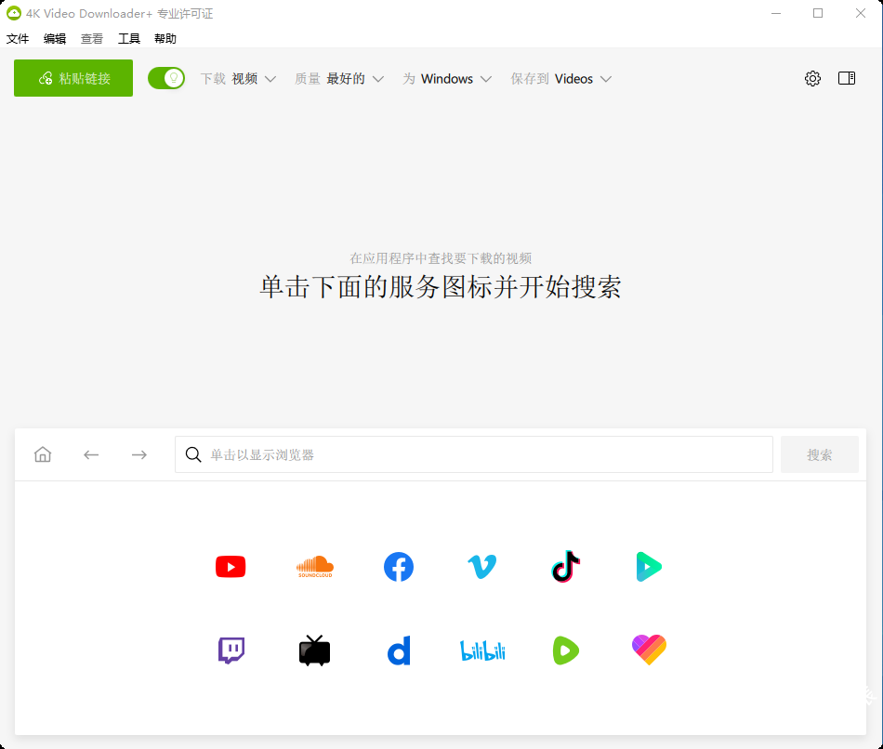Open the 工具 menu
Image resolution: width=883 pixels, height=749 pixels.
pos(129,38)
